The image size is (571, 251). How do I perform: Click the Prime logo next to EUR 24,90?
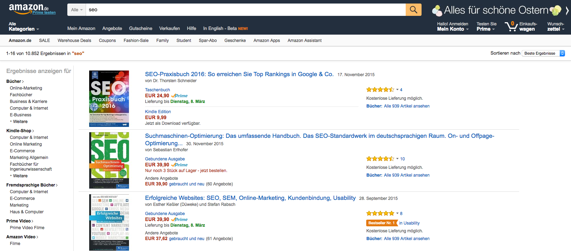[x=179, y=96]
